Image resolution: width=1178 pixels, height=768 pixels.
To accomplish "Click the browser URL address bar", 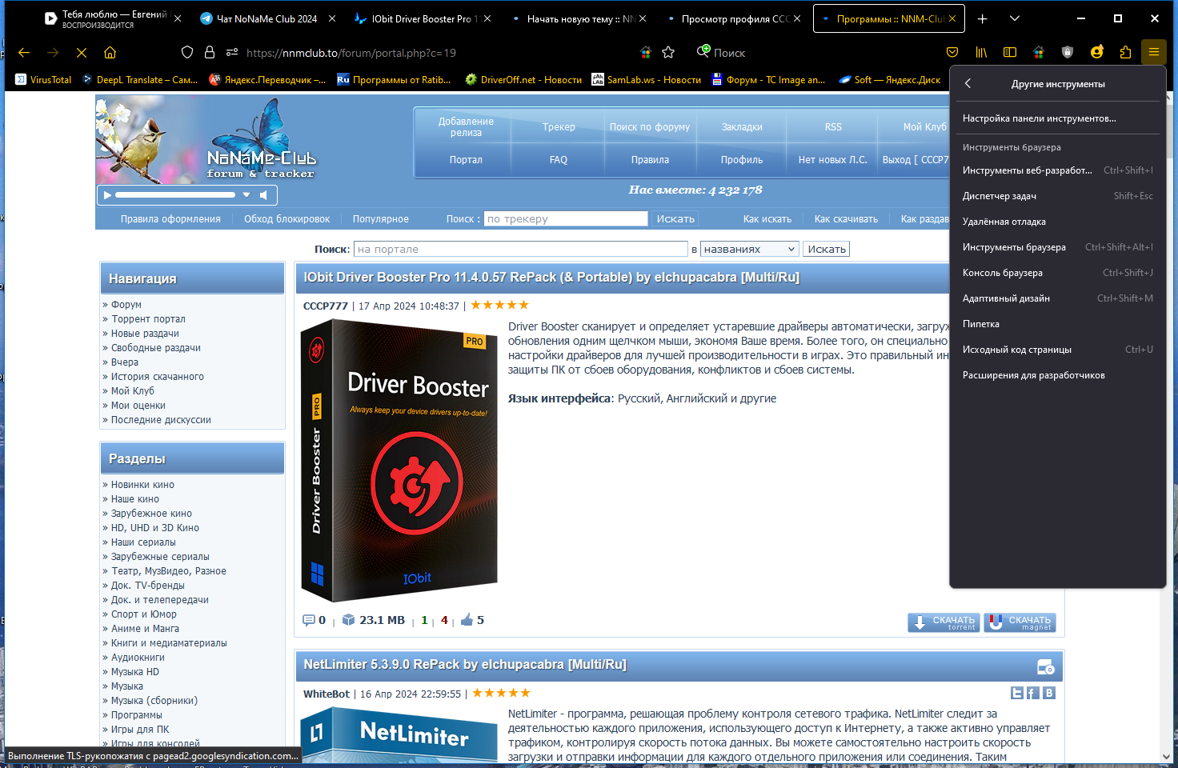I will pyautogui.click(x=432, y=53).
